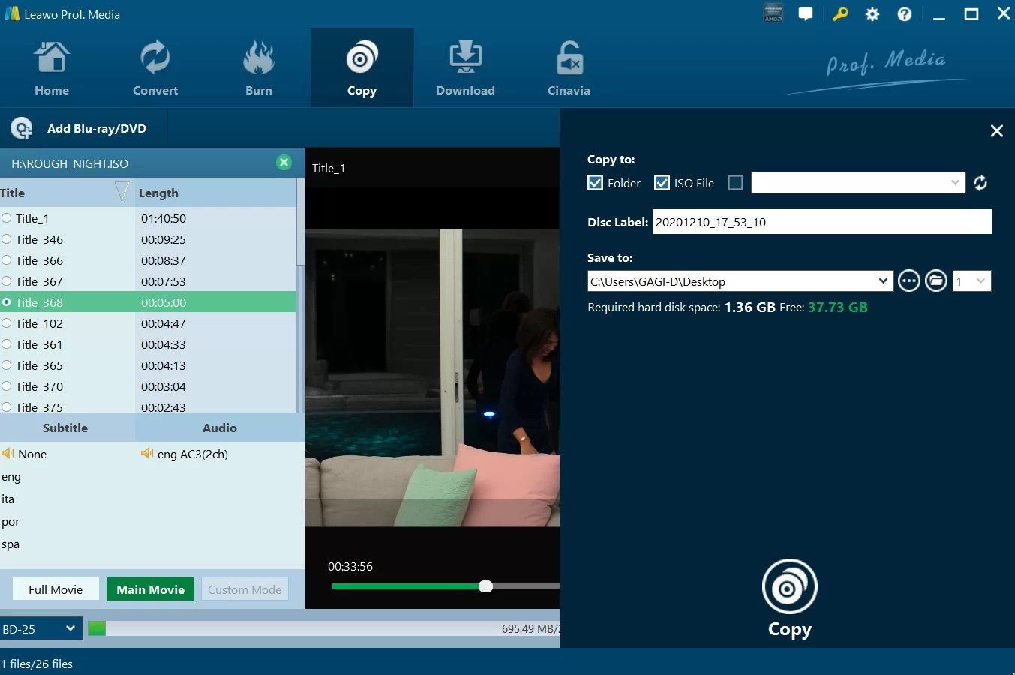This screenshot has width=1015, height=675.
Task: Select the Title_346 radio button
Action: 8,239
